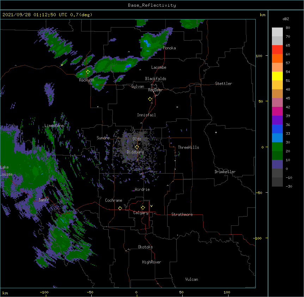Click the blue 36 dBZ legend swatch
This screenshot has height=297, width=304.
[277, 129]
